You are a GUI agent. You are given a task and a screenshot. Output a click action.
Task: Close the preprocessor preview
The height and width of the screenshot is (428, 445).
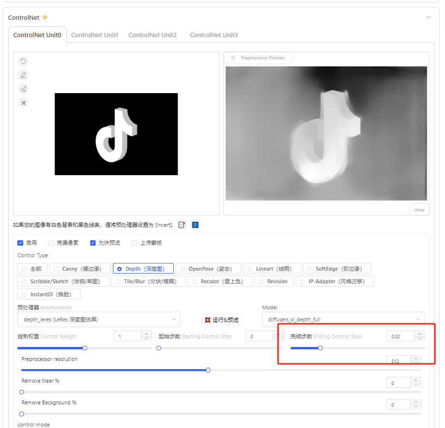[419, 210]
